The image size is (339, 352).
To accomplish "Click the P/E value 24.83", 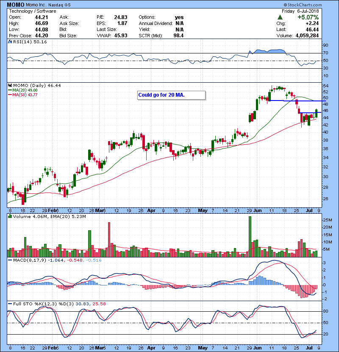I will point(121,17).
